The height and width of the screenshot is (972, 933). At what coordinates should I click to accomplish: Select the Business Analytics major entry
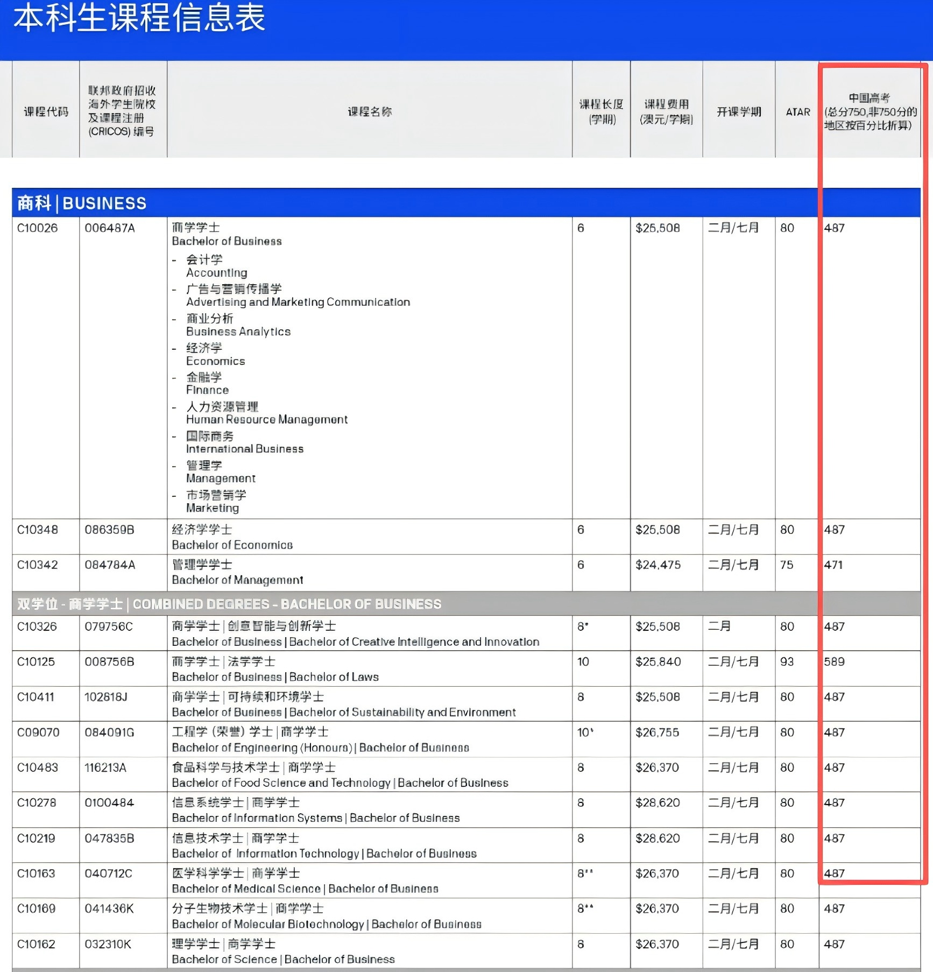coord(238,332)
